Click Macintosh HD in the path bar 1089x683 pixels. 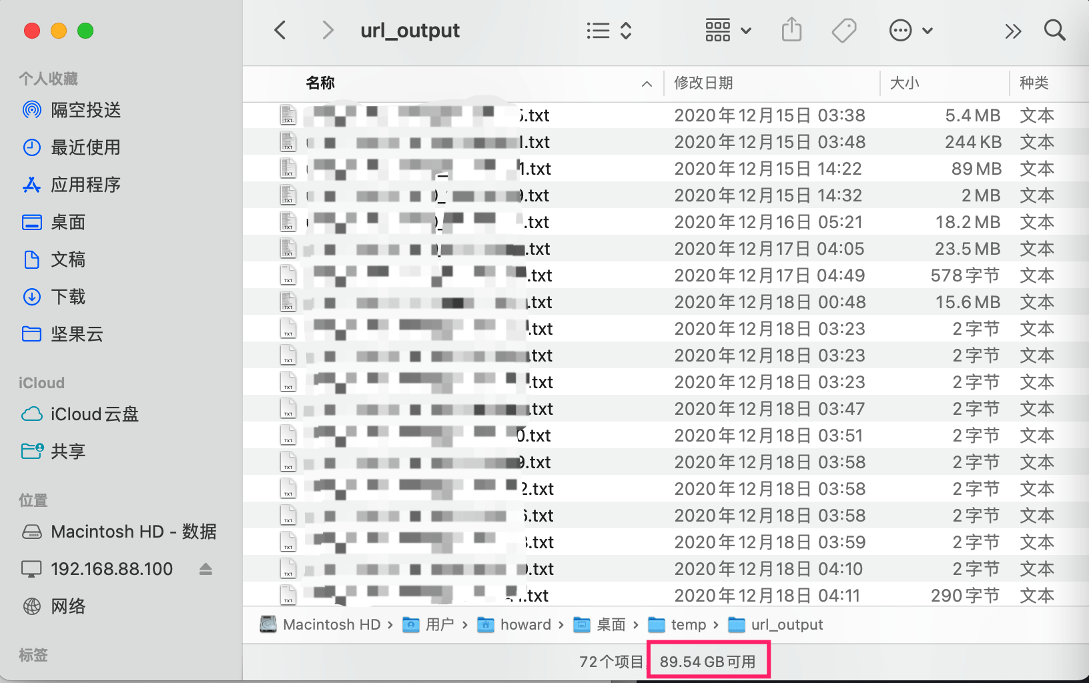coord(320,624)
